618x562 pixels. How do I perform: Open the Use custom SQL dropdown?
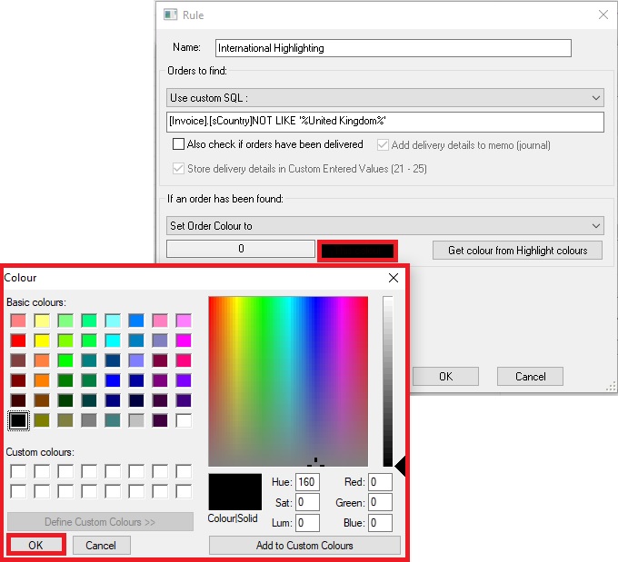(x=385, y=98)
